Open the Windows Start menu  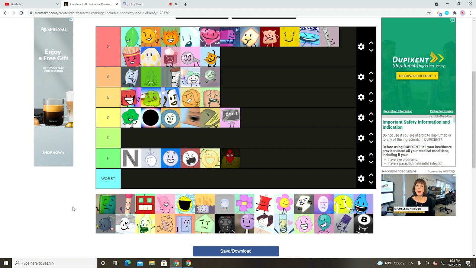6,263
